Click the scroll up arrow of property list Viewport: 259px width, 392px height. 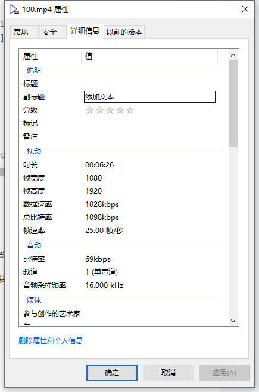233,55
